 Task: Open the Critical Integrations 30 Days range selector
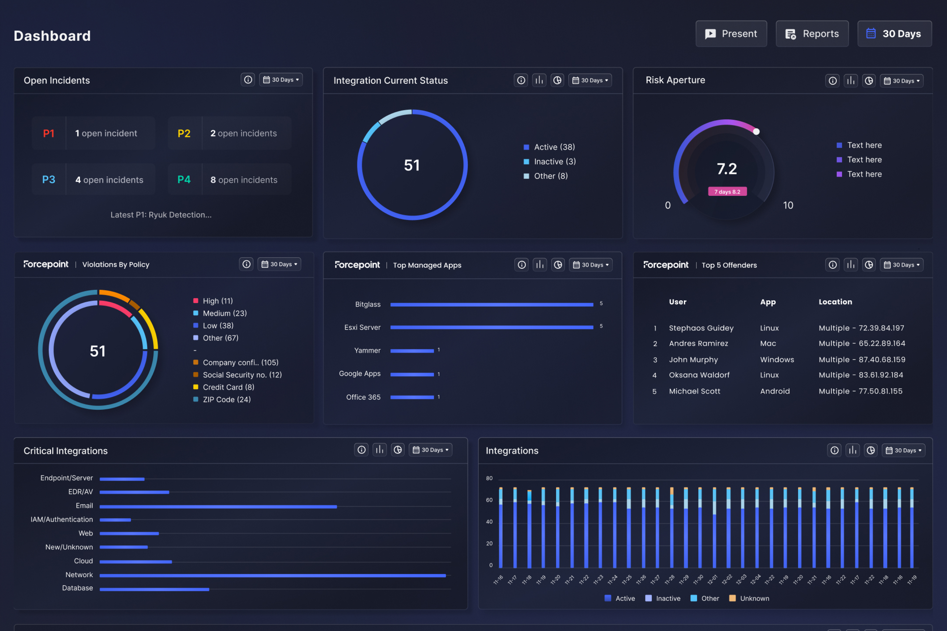click(x=430, y=450)
